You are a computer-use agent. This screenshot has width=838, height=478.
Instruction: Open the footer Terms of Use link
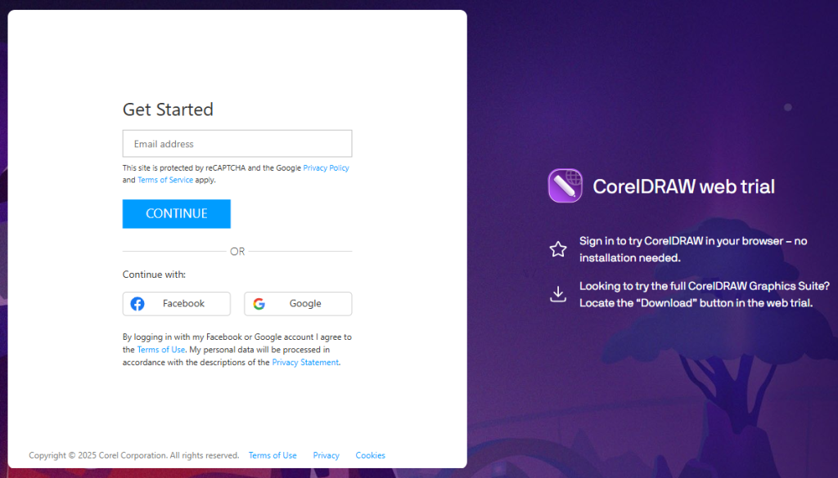tap(273, 455)
